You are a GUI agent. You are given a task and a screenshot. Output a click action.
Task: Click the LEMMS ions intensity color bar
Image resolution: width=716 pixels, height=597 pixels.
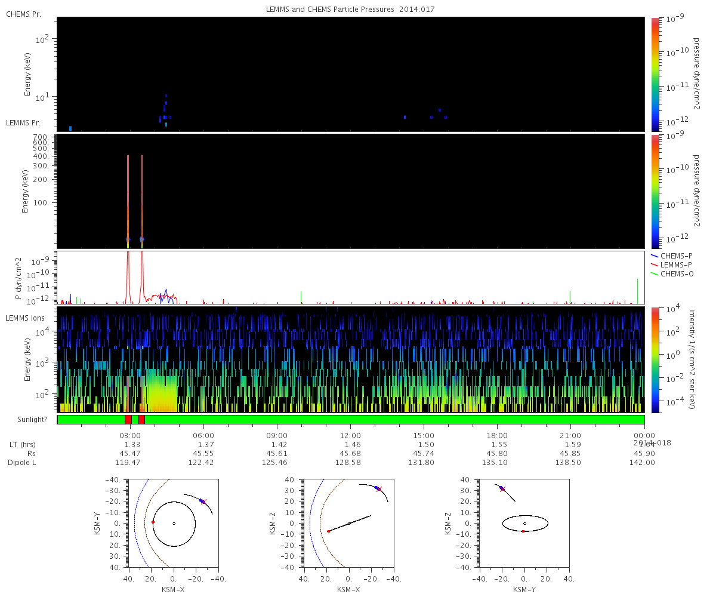tap(655, 360)
